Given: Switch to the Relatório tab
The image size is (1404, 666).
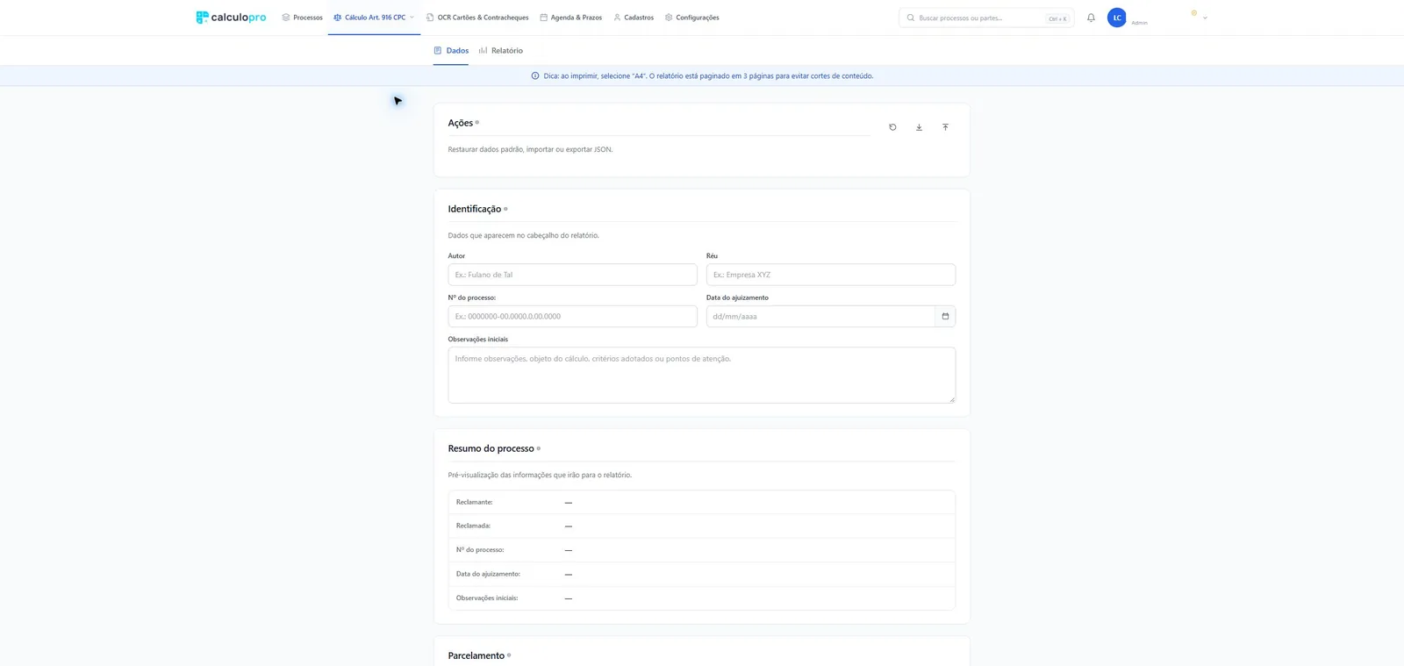Looking at the screenshot, I should pos(501,51).
